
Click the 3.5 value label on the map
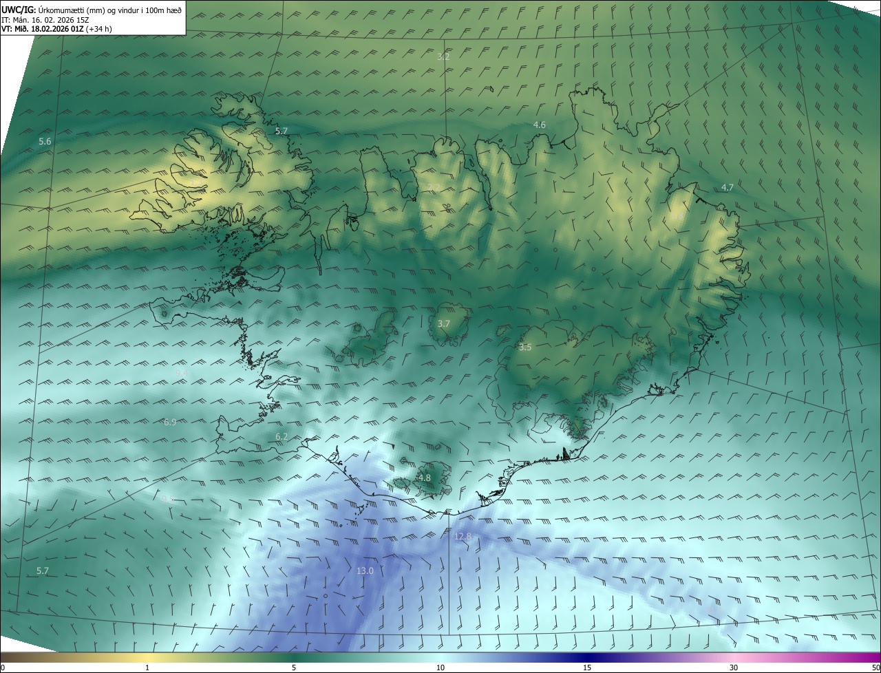525,347
